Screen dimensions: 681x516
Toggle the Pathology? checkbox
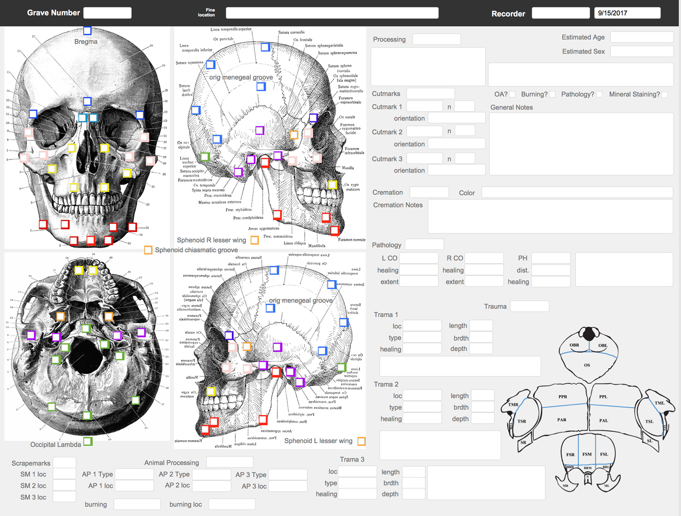(599, 94)
